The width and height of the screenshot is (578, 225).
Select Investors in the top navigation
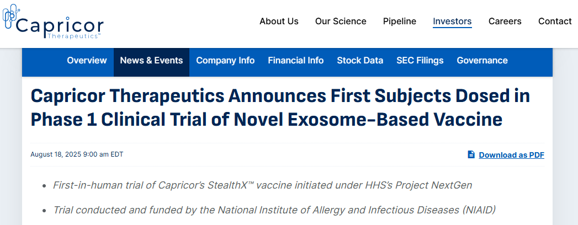point(452,21)
